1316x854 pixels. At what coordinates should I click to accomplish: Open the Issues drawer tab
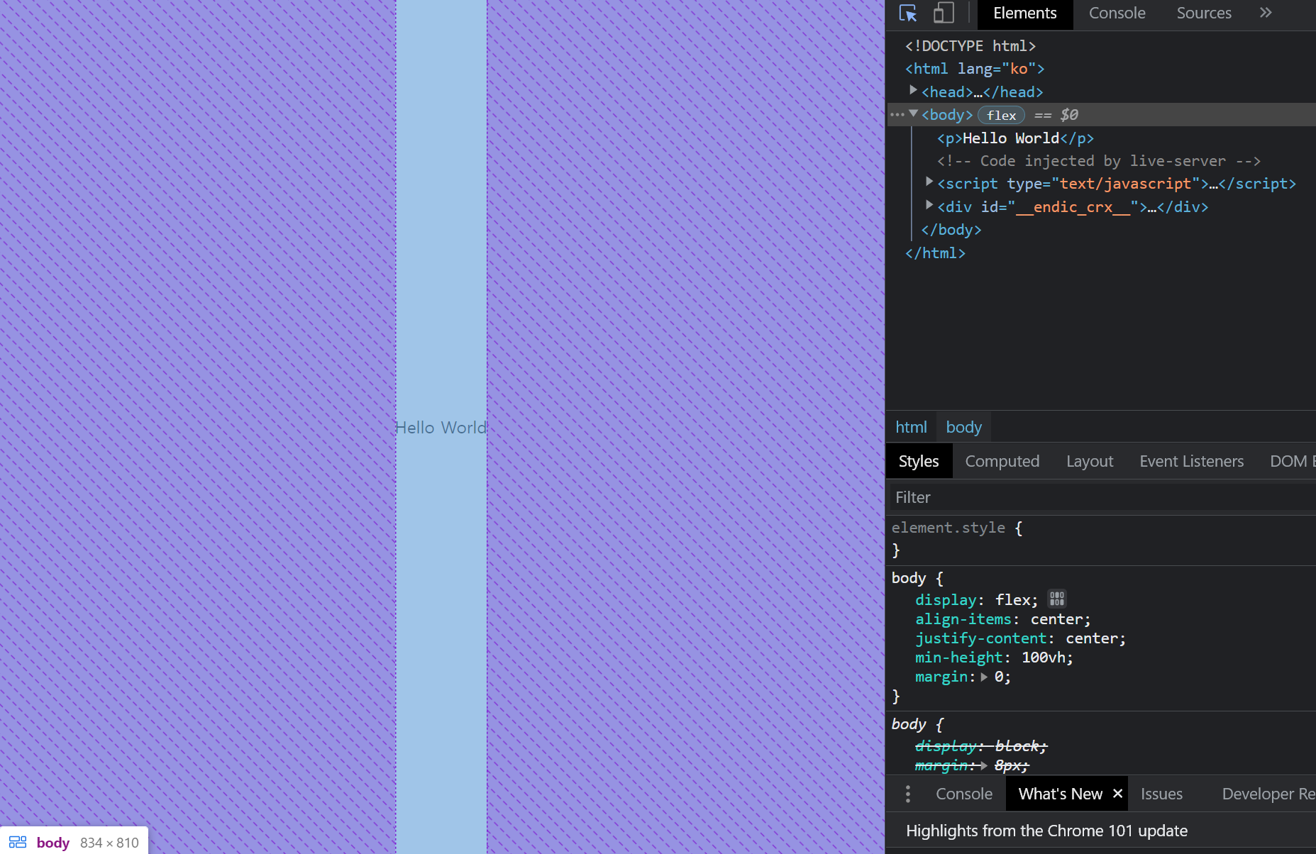(1161, 794)
